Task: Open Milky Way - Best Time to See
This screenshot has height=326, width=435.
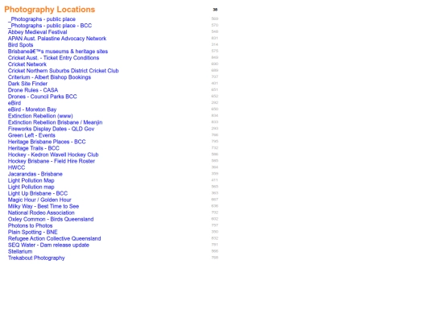Action: (x=43, y=206)
